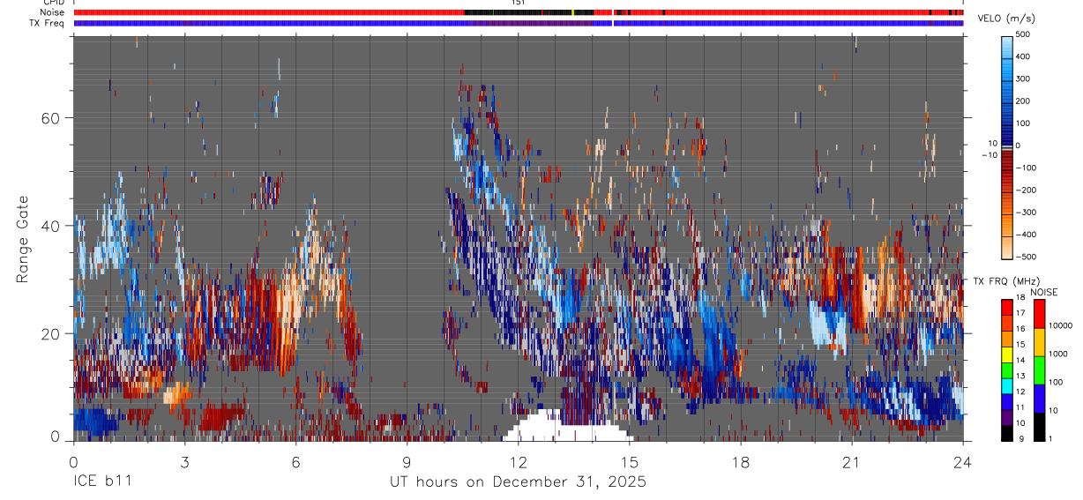Click the 'UT hours on December 31, 2025' axis title
This screenshot has height=500, width=1083.
(519, 482)
